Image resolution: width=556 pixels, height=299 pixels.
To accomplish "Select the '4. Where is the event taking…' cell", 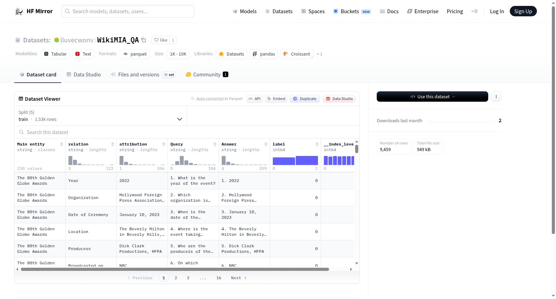I will 193,232.
